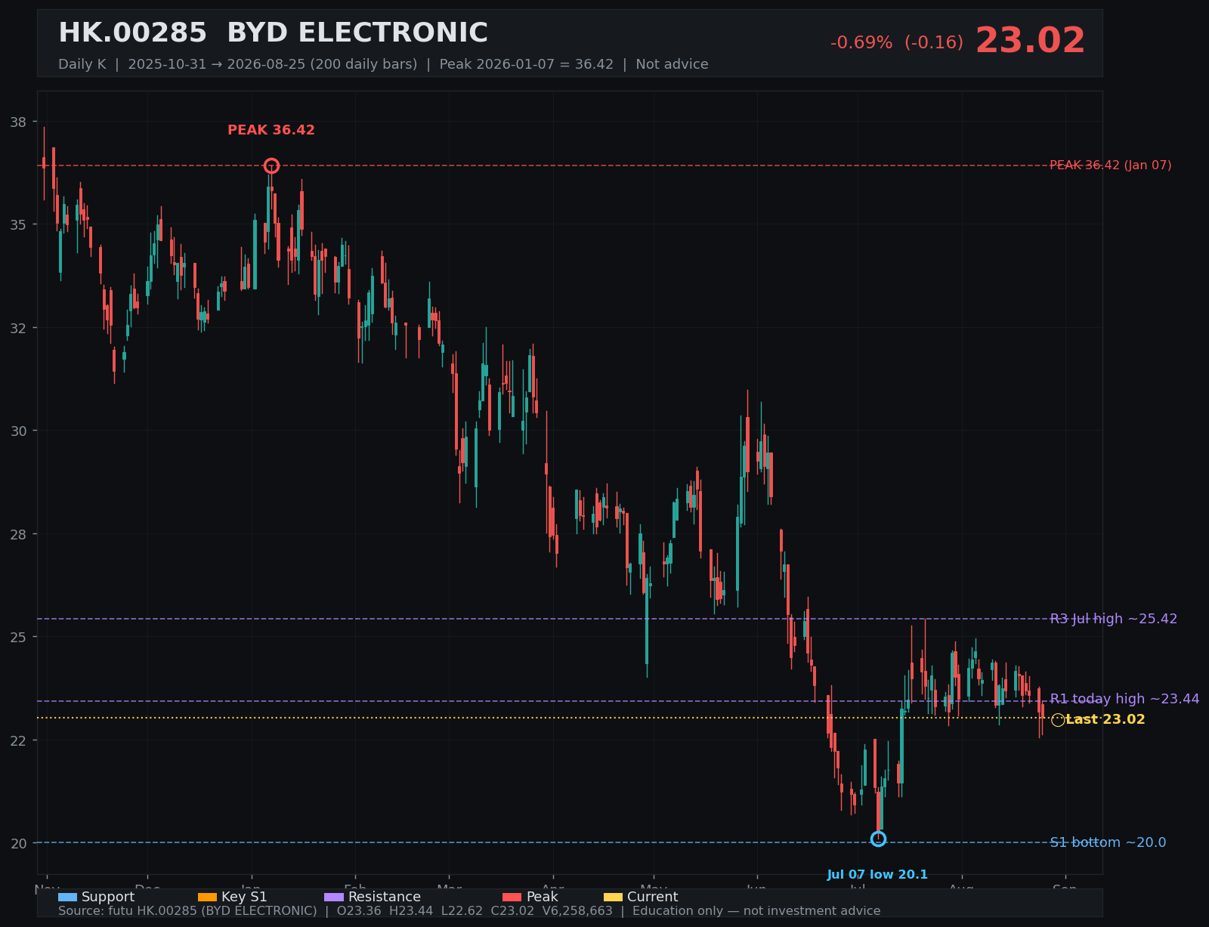Screen dimensions: 1209x927
Task: Select the orange Key S1 legend swatch
Action: tap(207, 897)
